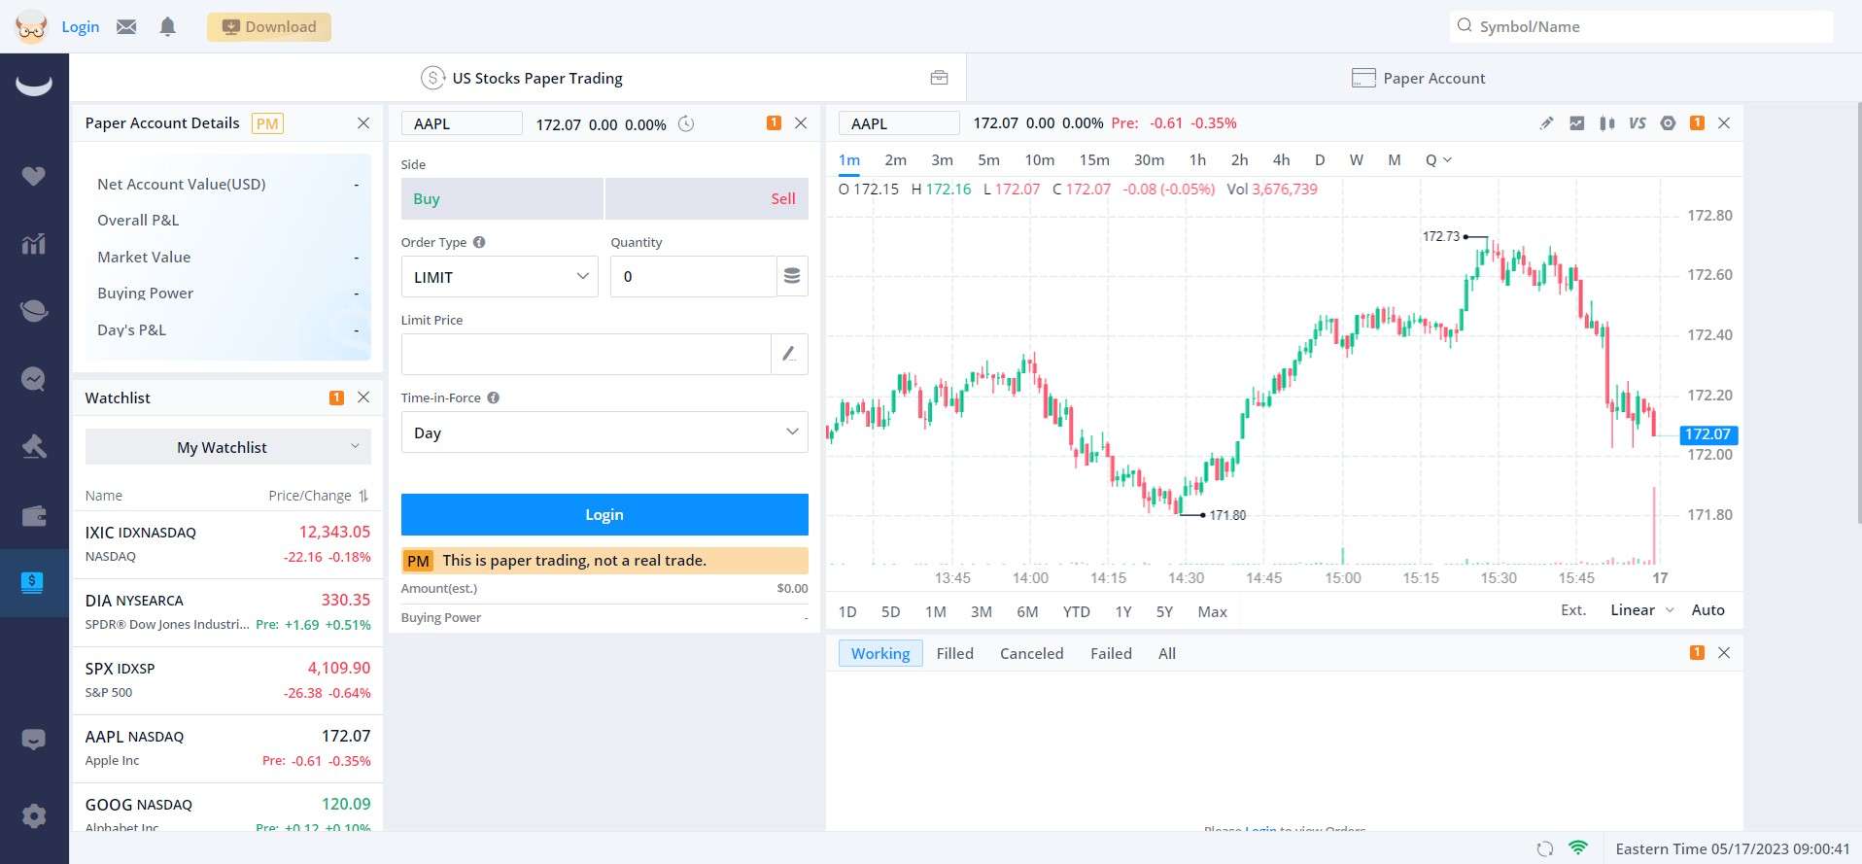Click the Wi-Fi connection status icon
1862x864 pixels.
(x=1578, y=848)
